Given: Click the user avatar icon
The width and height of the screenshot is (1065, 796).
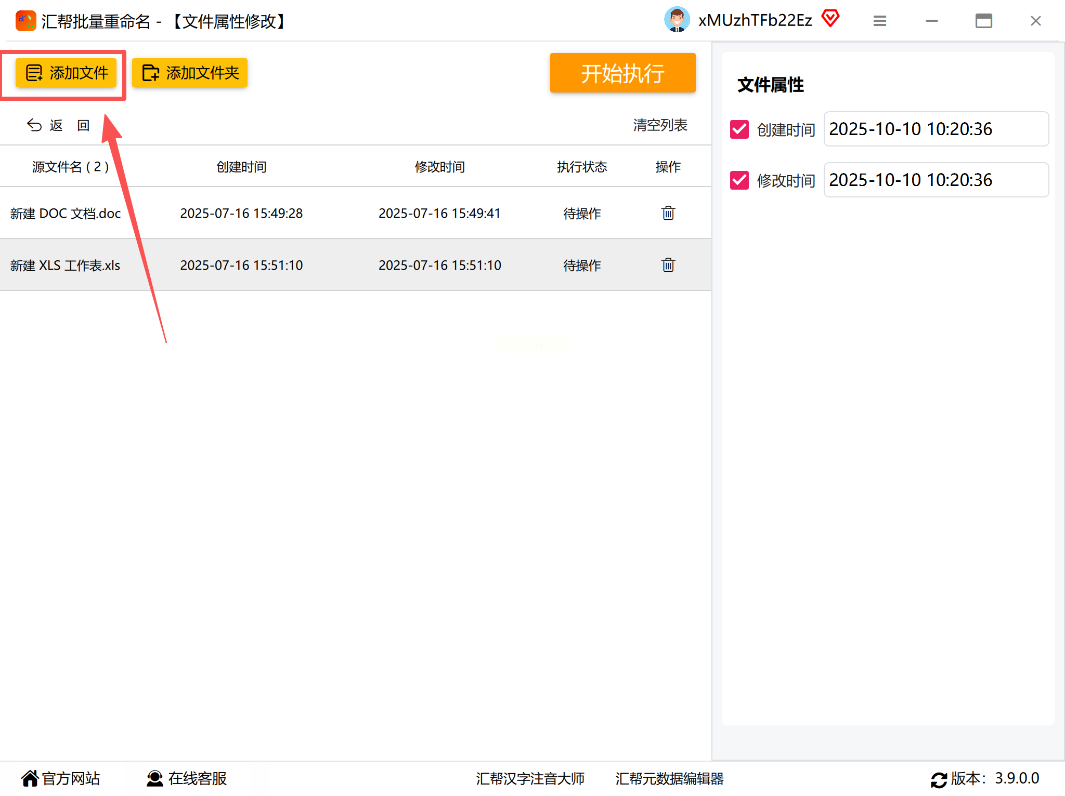Looking at the screenshot, I should tap(677, 20).
